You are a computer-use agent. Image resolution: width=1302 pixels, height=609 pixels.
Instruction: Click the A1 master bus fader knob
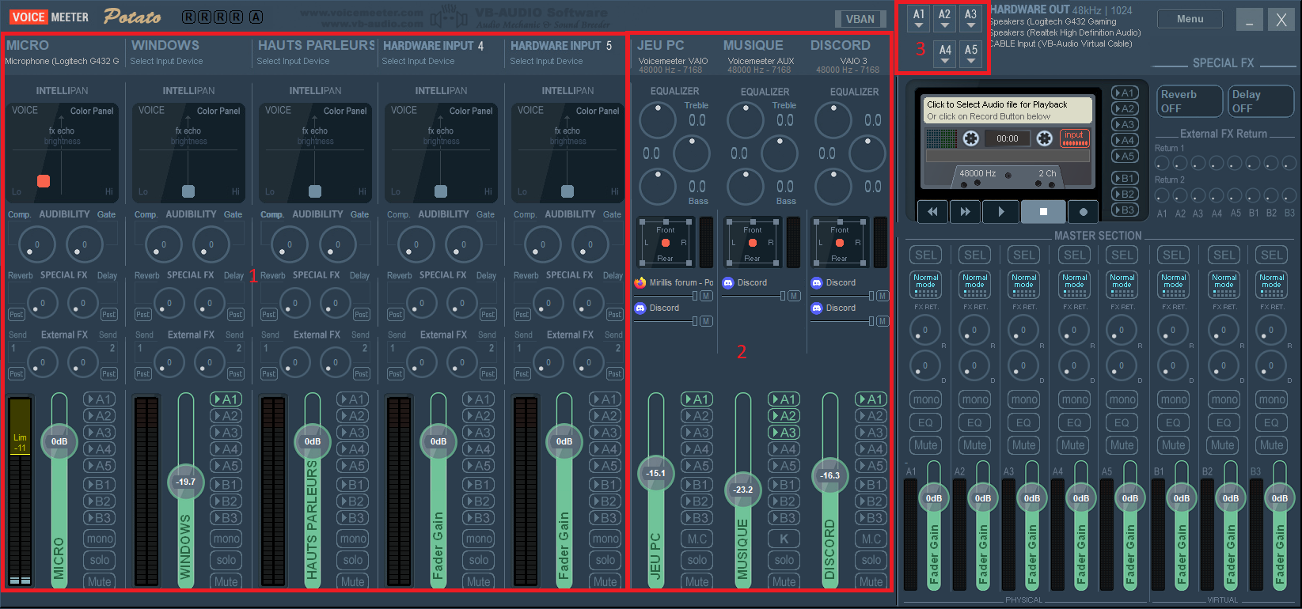[x=934, y=498]
